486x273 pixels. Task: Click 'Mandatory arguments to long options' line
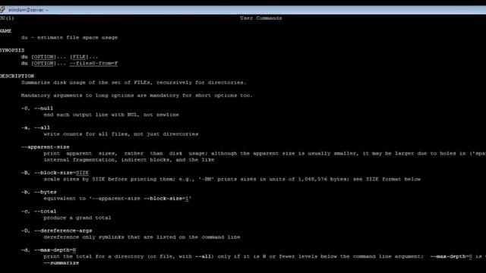(137, 96)
